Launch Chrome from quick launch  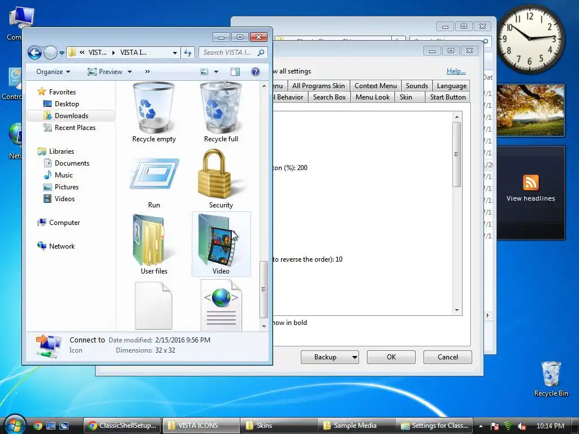pyautogui.click(x=38, y=426)
